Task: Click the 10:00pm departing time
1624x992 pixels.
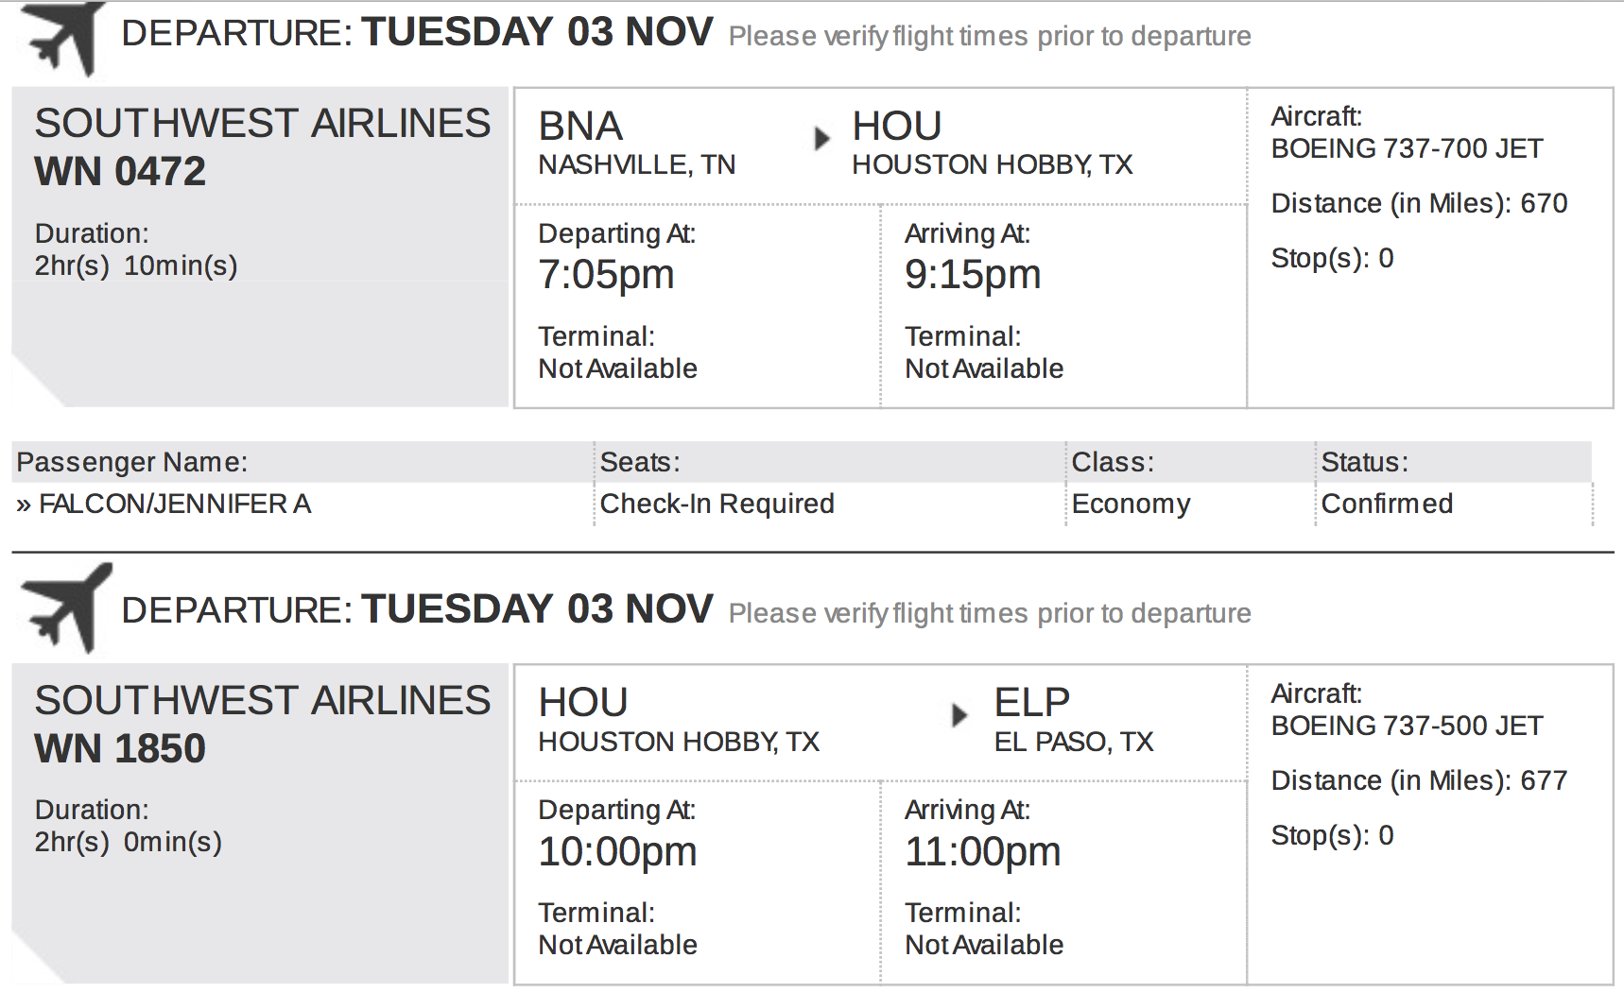Action: pos(617,852)
